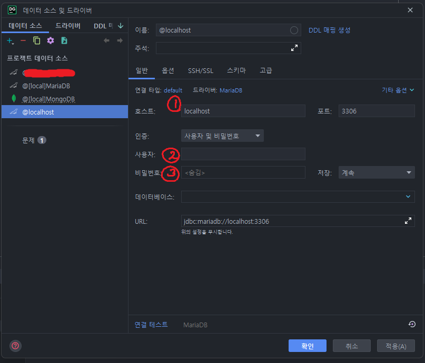Screen dimensions: 425x363
Task: Click the MariaDB driver link
Action: (231, 90)
